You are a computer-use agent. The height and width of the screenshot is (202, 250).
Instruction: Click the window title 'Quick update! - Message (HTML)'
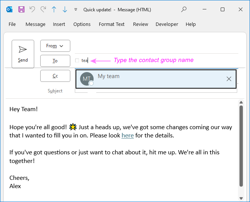[x=117, y=10]
